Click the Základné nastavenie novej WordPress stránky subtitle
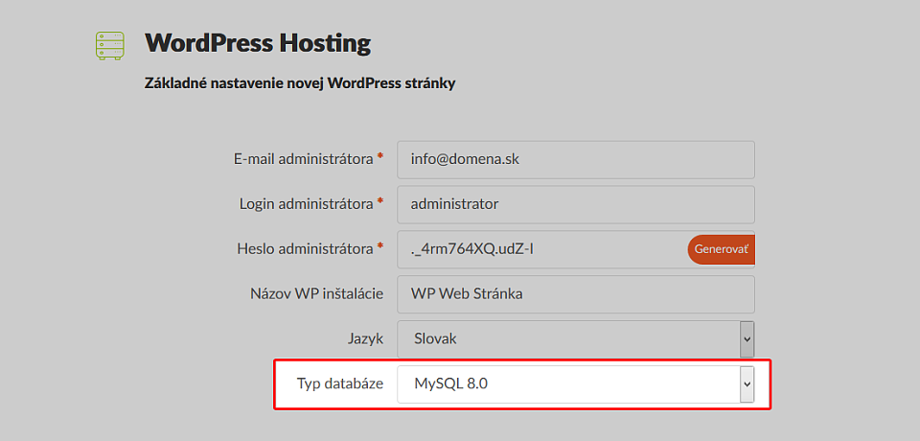Screen dimensions: 920x441 (x=300, y=84)
